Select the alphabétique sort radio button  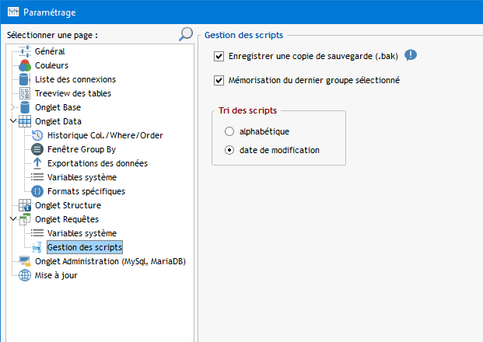pos(229,131)
